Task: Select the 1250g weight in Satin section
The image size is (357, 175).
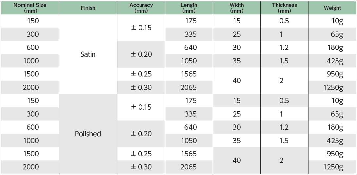Action: coord(332,87)
